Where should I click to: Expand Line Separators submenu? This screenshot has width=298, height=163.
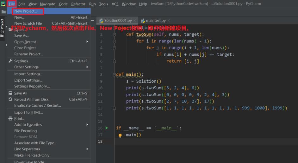49,149
